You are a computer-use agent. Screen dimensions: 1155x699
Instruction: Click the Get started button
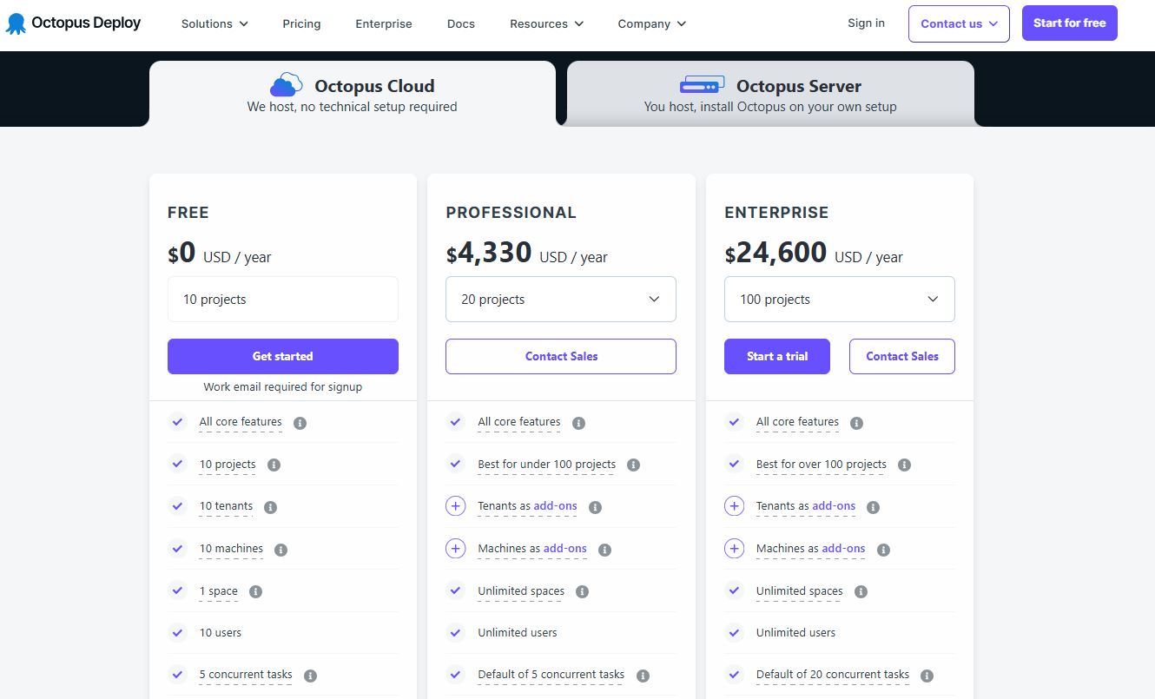pyautogui.click(x=282, y=356)
